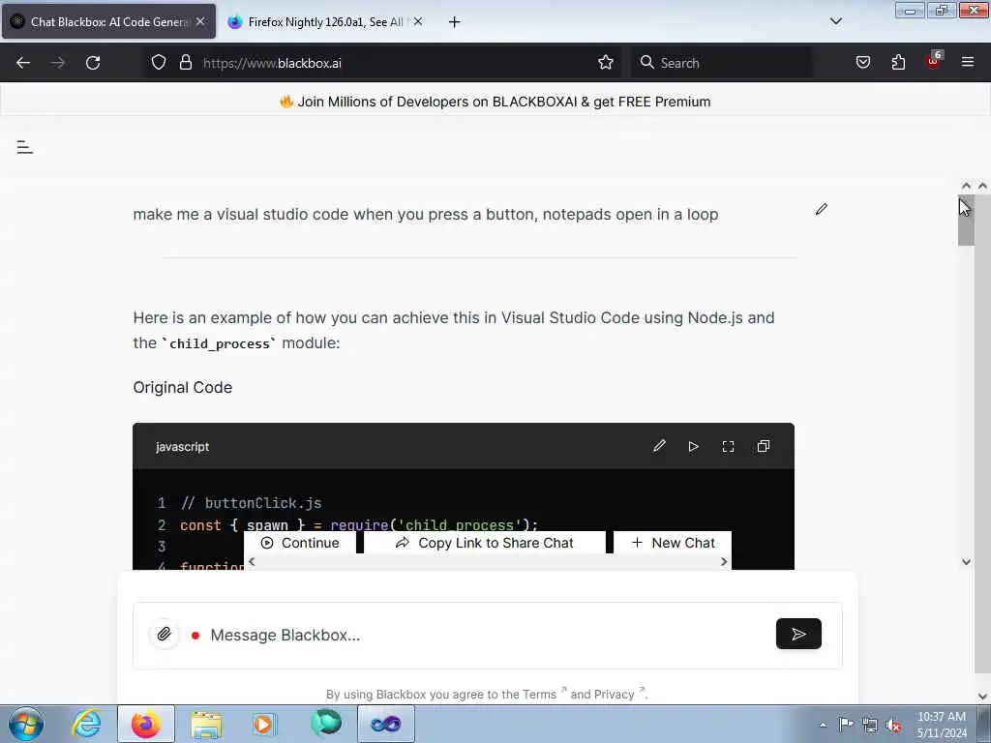The width and height of the screenshot is (991, 743).
Task: Open Firefox from the taskbar
Action: [x=146, y=724]
